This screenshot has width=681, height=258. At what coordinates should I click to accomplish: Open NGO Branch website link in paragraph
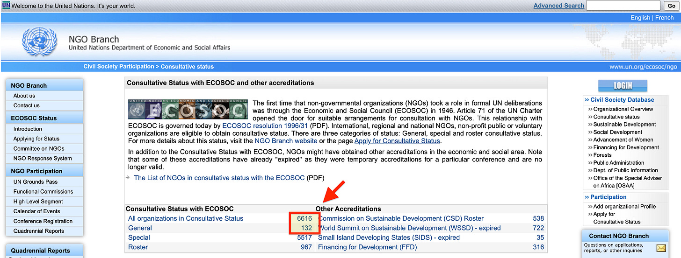(286, 140)
